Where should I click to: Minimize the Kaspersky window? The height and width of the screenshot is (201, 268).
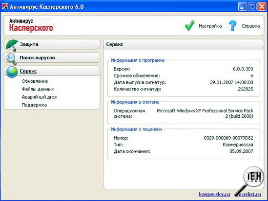(x=242, y=7)
